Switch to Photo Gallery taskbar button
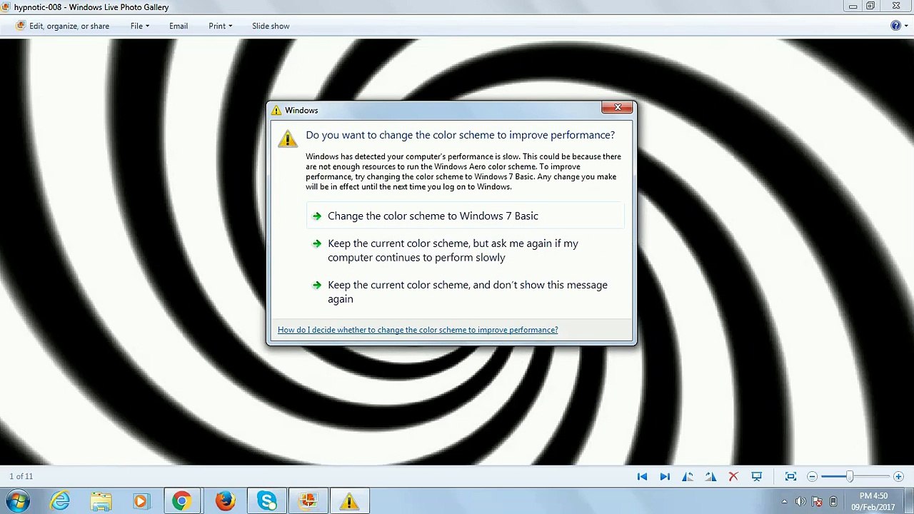Image resolution: width=914 pixels, height=514 pixels. 308,501
